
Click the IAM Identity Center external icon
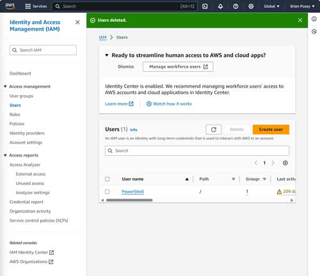pyautogui.click(x=51, y=252)
